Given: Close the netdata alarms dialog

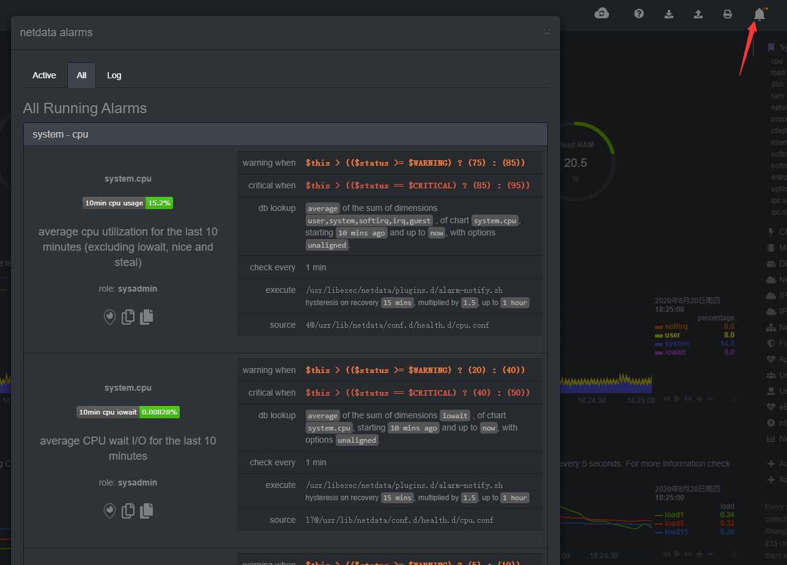Looking at the screenshot, I should [547, 31].
